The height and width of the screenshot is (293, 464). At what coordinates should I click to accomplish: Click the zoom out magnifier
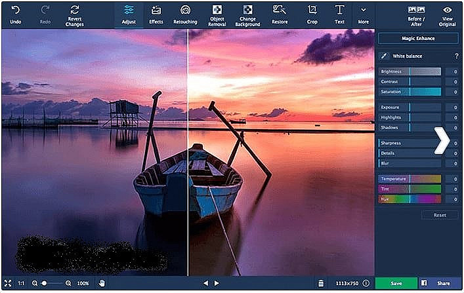click(35, 283)
